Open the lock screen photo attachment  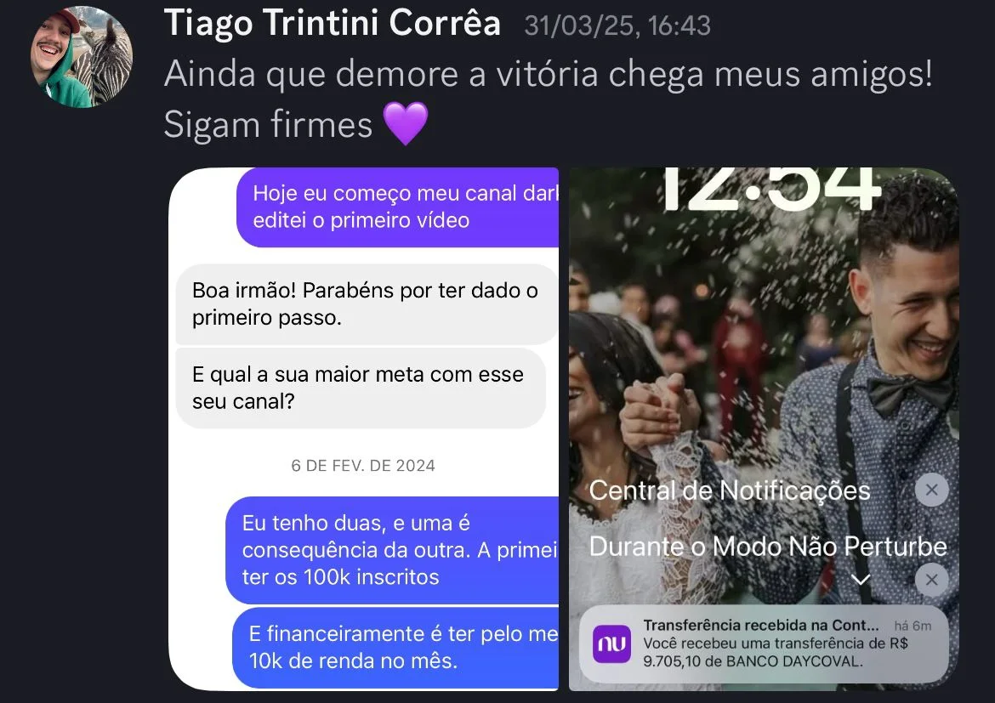764,429
